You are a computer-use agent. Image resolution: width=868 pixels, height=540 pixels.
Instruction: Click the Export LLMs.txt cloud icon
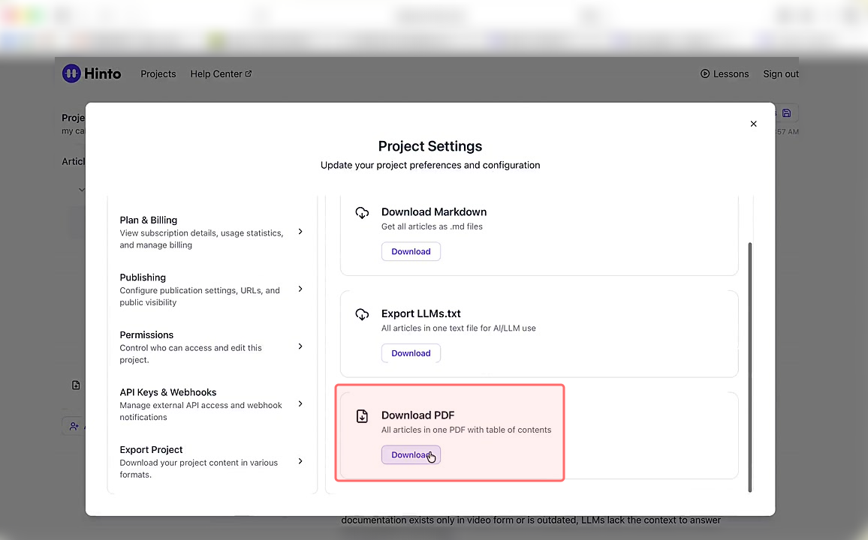(x=362, y=314)
